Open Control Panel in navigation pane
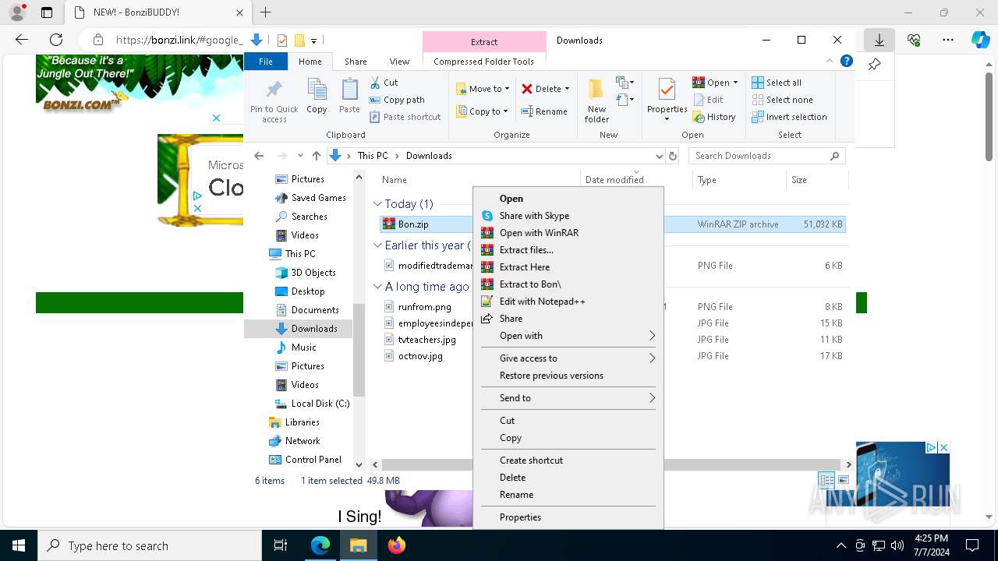 click(x=313, y=460)
